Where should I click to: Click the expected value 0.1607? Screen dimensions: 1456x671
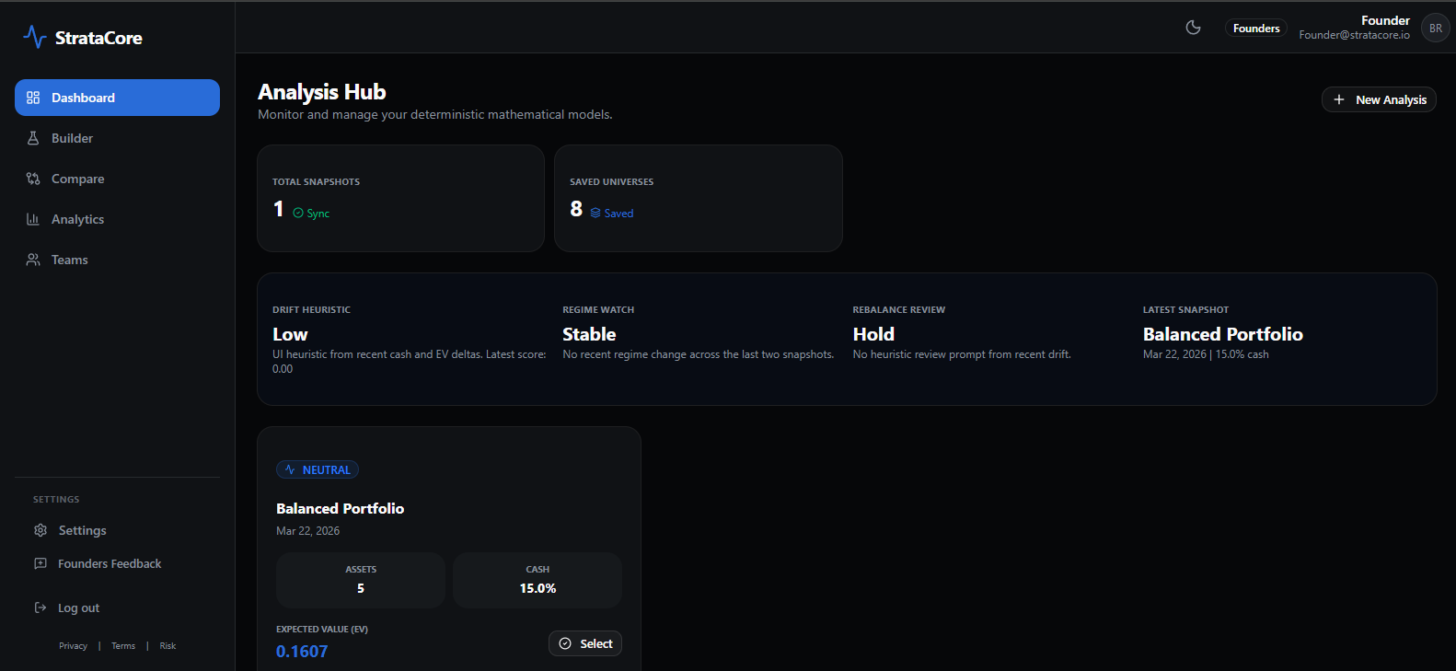pyautogui.click(x=302, y=652)
